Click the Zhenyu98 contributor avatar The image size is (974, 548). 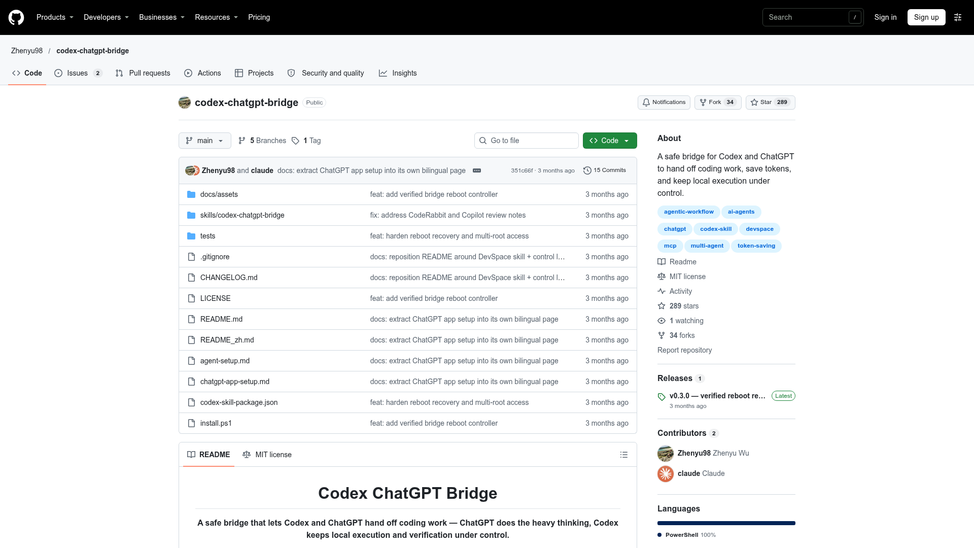click(x=666, y=453)
